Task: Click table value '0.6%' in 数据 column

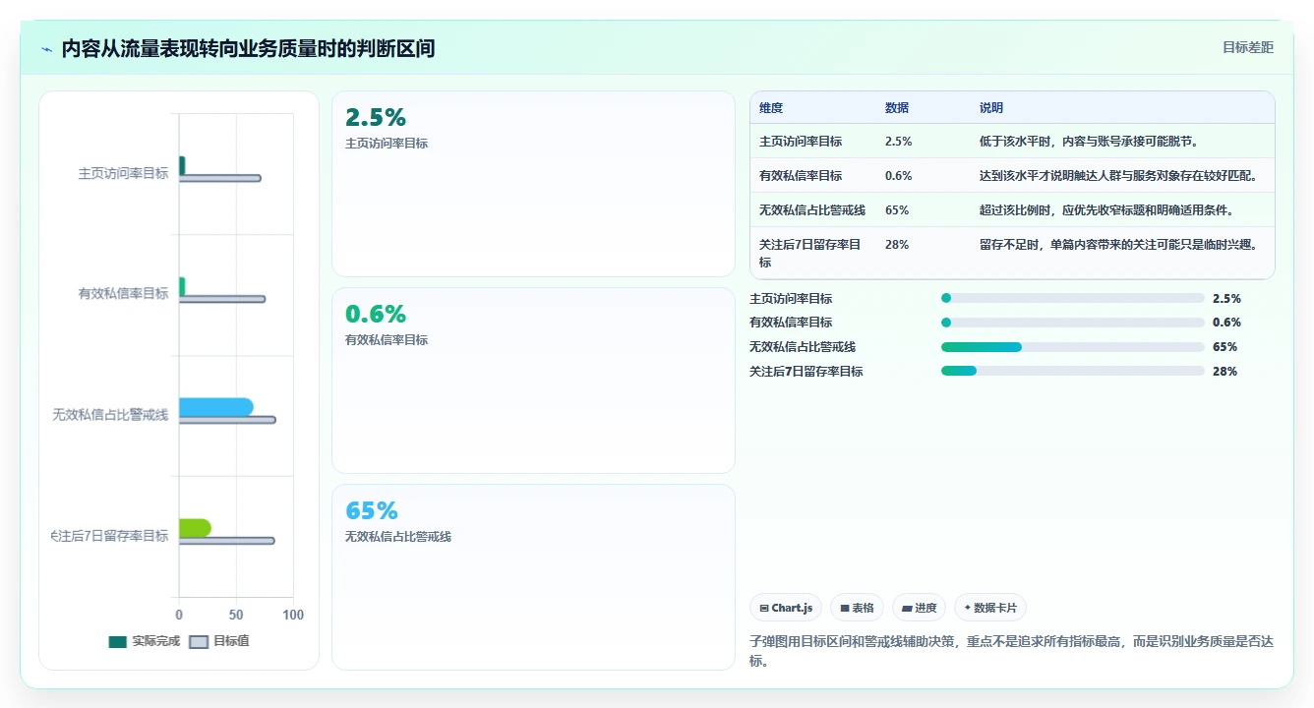Action: coord(899,176)
